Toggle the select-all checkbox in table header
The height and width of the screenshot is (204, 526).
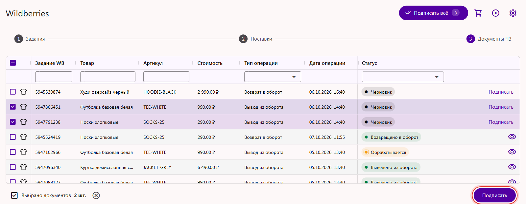pyautogui.click(x=13, y=63)
